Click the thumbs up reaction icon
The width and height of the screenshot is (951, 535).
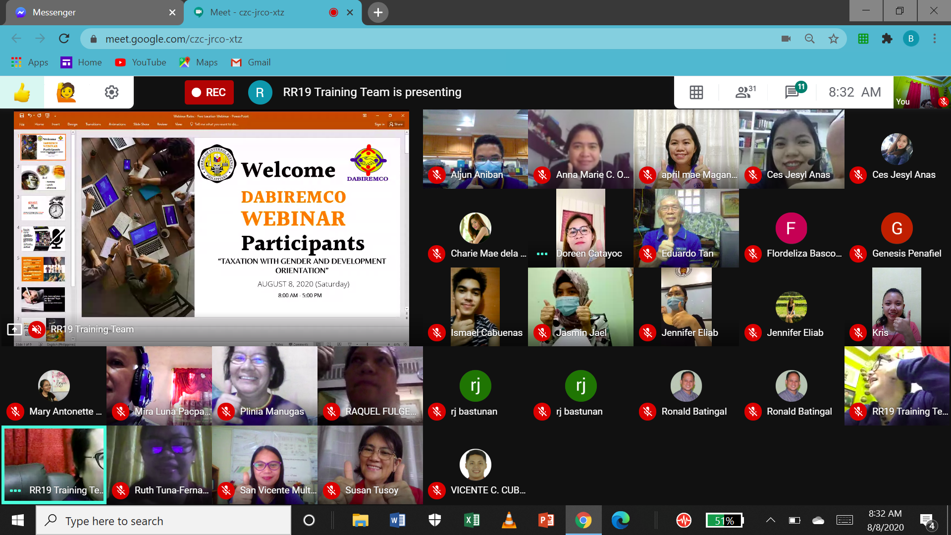coord(22,92)
